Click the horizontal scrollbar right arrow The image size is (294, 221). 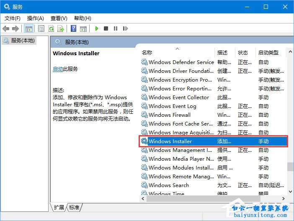click(x=283, y=198)
